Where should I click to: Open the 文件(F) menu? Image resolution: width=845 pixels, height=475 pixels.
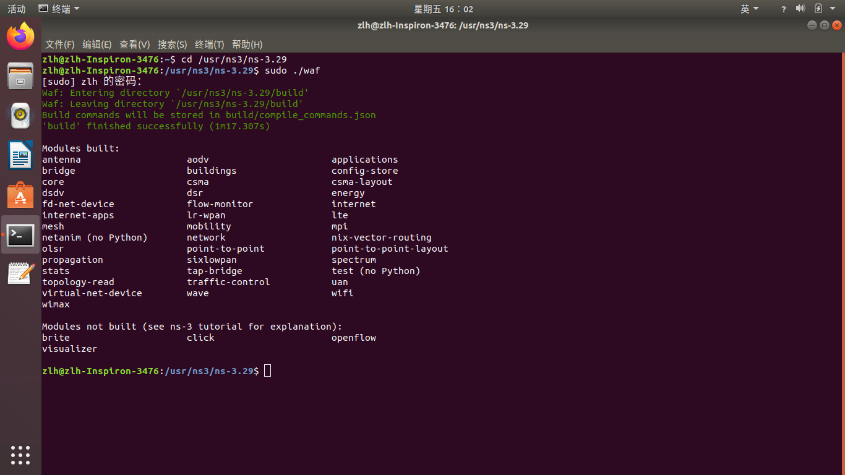point(59,45)
